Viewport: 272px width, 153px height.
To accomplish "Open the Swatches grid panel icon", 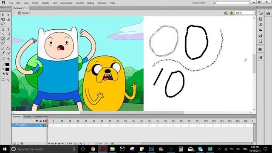I will tap(261, 49).
